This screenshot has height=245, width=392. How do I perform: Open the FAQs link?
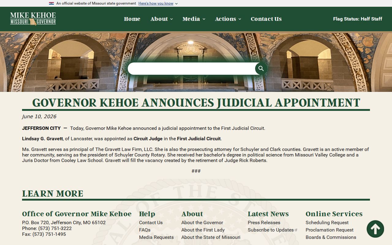(145, 230)
